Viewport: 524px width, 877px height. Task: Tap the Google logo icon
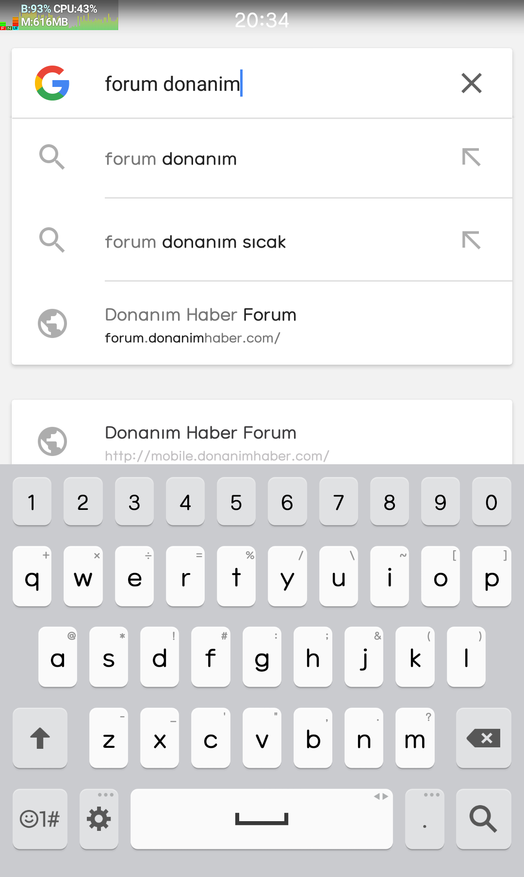click(x=52, y=83)
